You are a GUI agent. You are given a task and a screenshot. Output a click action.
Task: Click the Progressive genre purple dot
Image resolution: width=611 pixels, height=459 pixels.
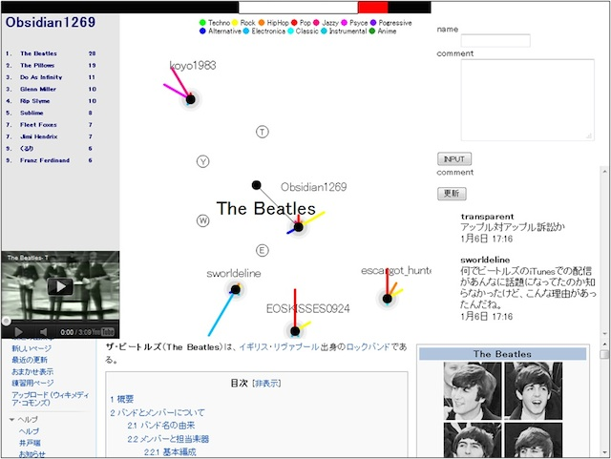point(373,23)
